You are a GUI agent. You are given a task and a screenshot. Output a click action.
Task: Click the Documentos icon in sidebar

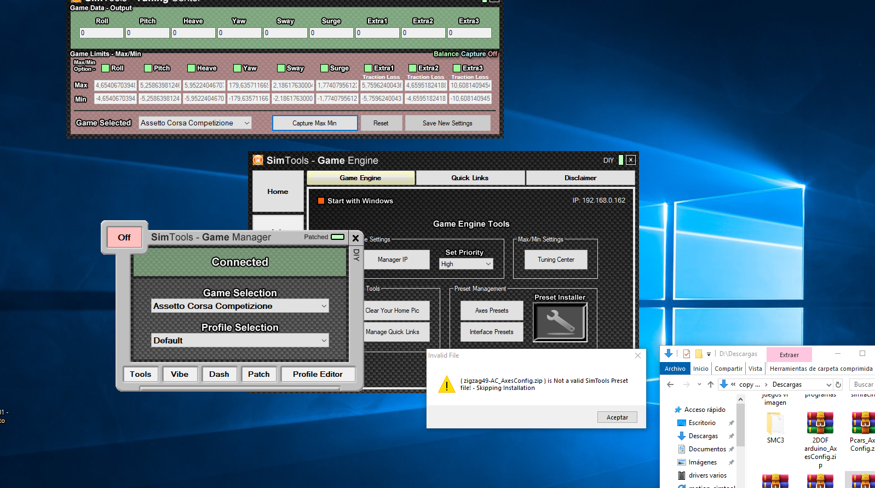[x=682, y=449]
